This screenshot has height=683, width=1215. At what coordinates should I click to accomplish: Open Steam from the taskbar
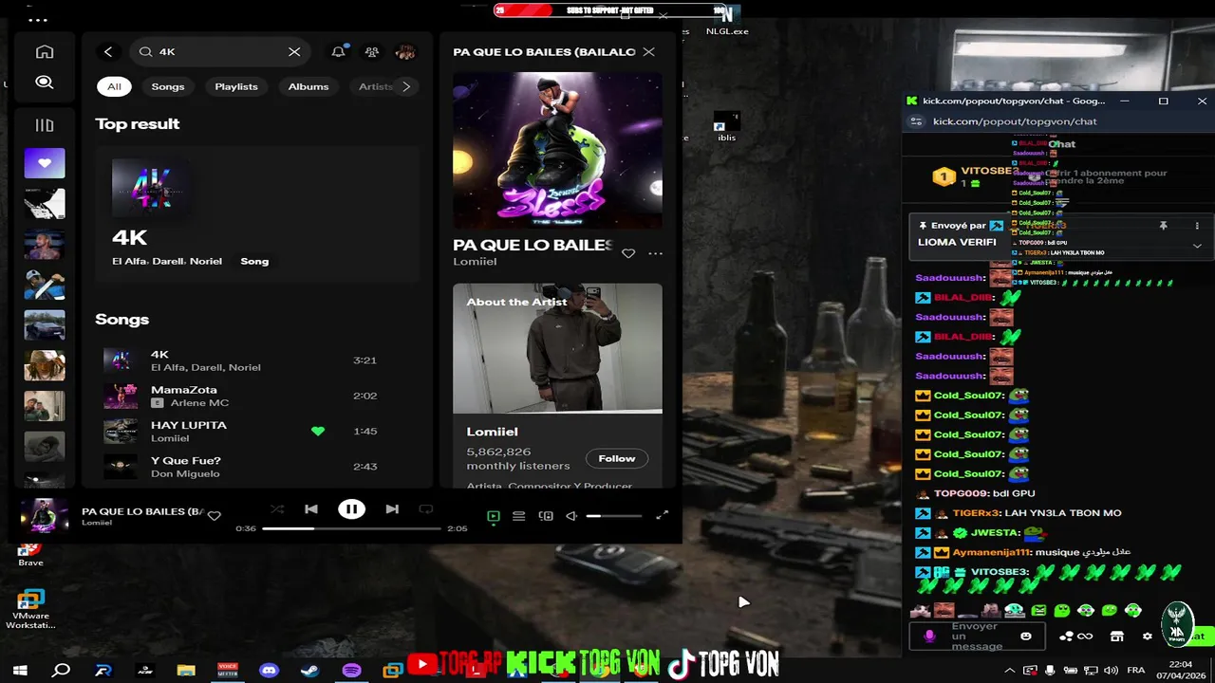coord(309,671)
